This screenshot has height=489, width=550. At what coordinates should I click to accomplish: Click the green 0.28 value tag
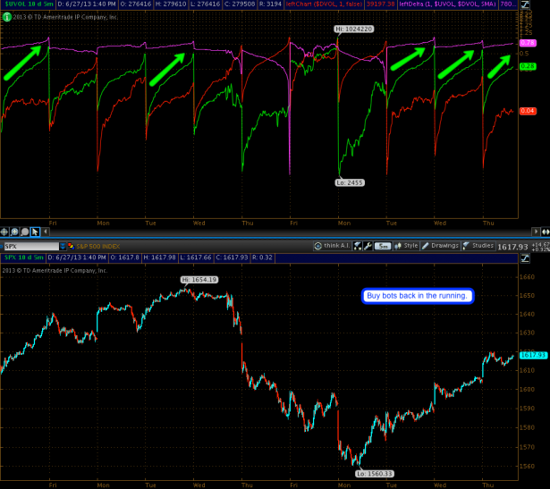click(528, 66)
